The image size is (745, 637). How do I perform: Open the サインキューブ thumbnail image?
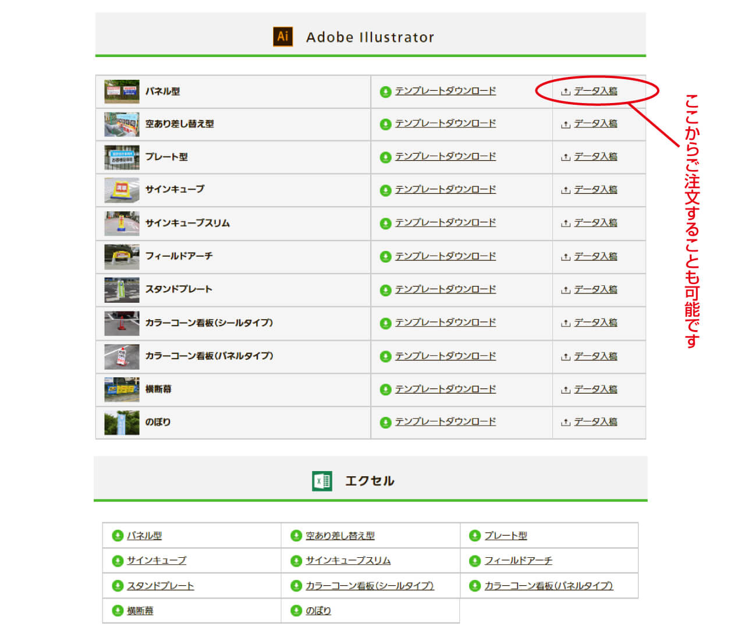[122, 190]
